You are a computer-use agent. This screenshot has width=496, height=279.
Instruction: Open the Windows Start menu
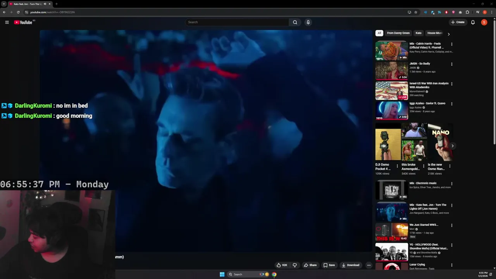pos(222,274)
